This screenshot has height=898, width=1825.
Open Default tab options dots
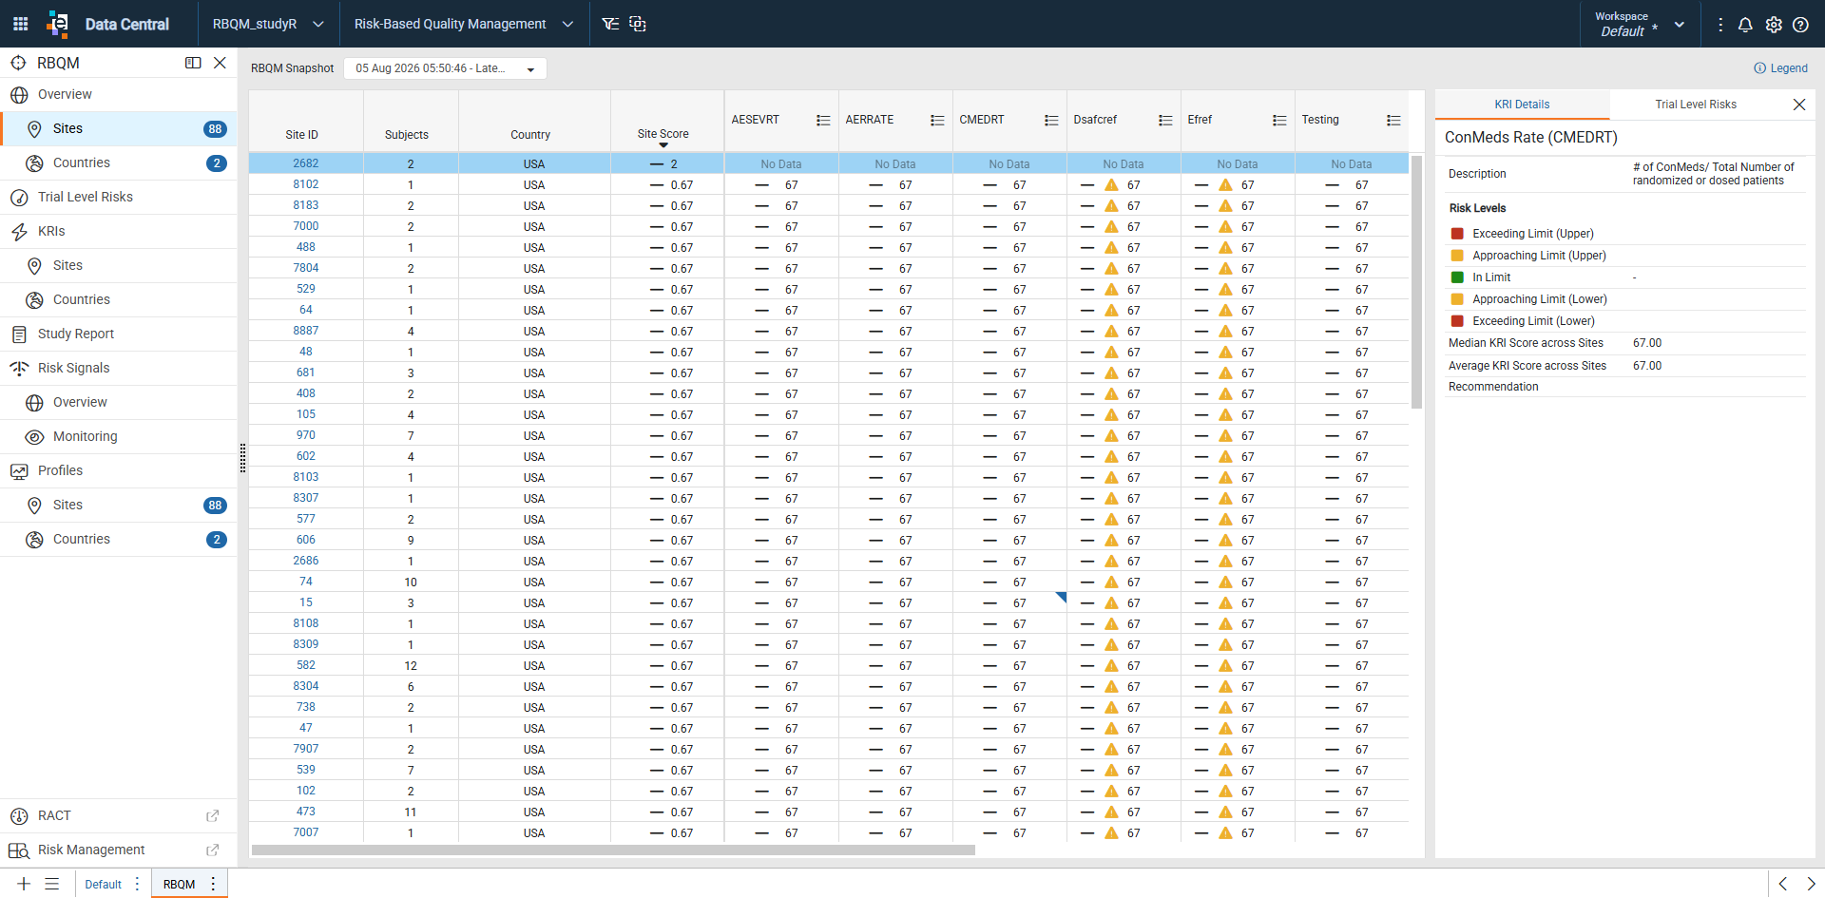137,884
